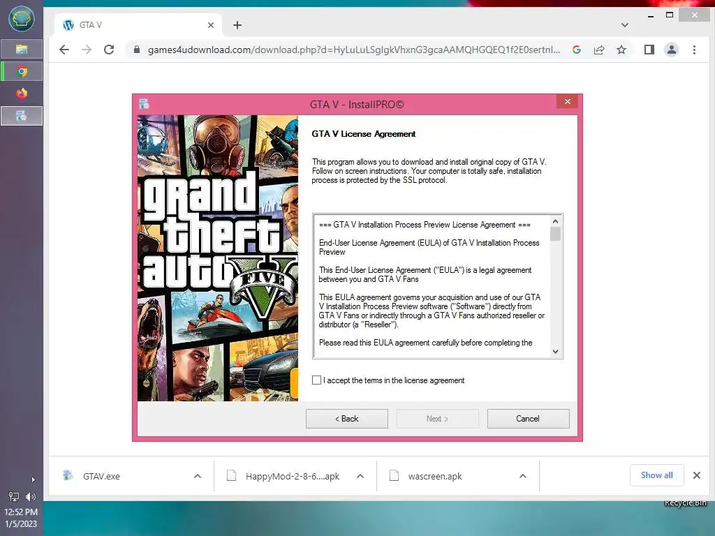
Task: Open a new browser tab
Action: pos(237,25)
